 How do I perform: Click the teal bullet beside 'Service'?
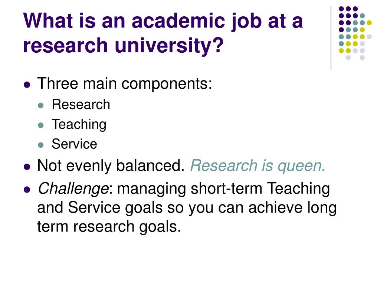41,145
